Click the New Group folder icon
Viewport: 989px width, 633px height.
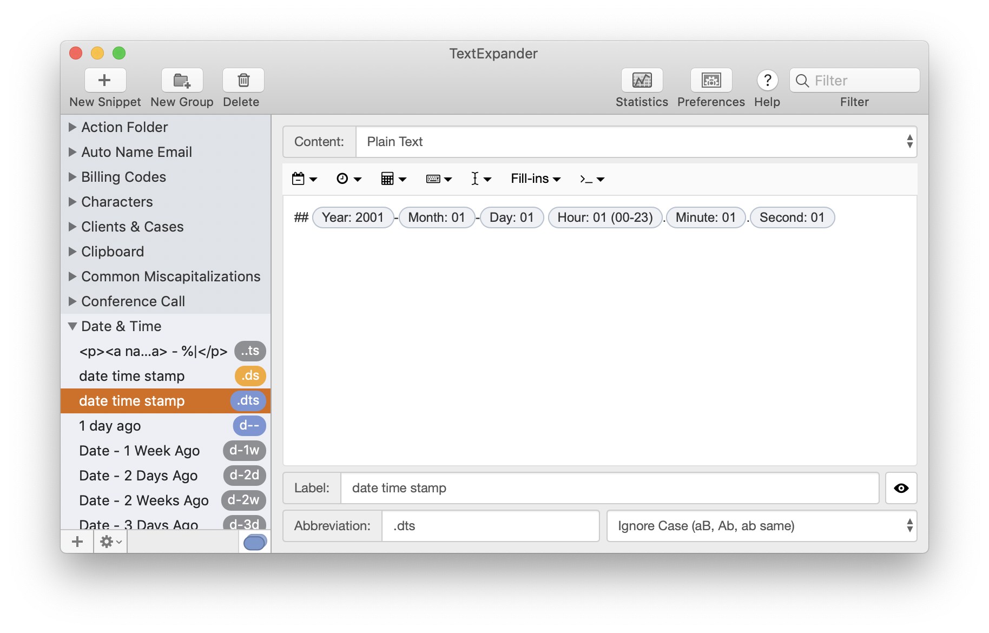point(182,81)
